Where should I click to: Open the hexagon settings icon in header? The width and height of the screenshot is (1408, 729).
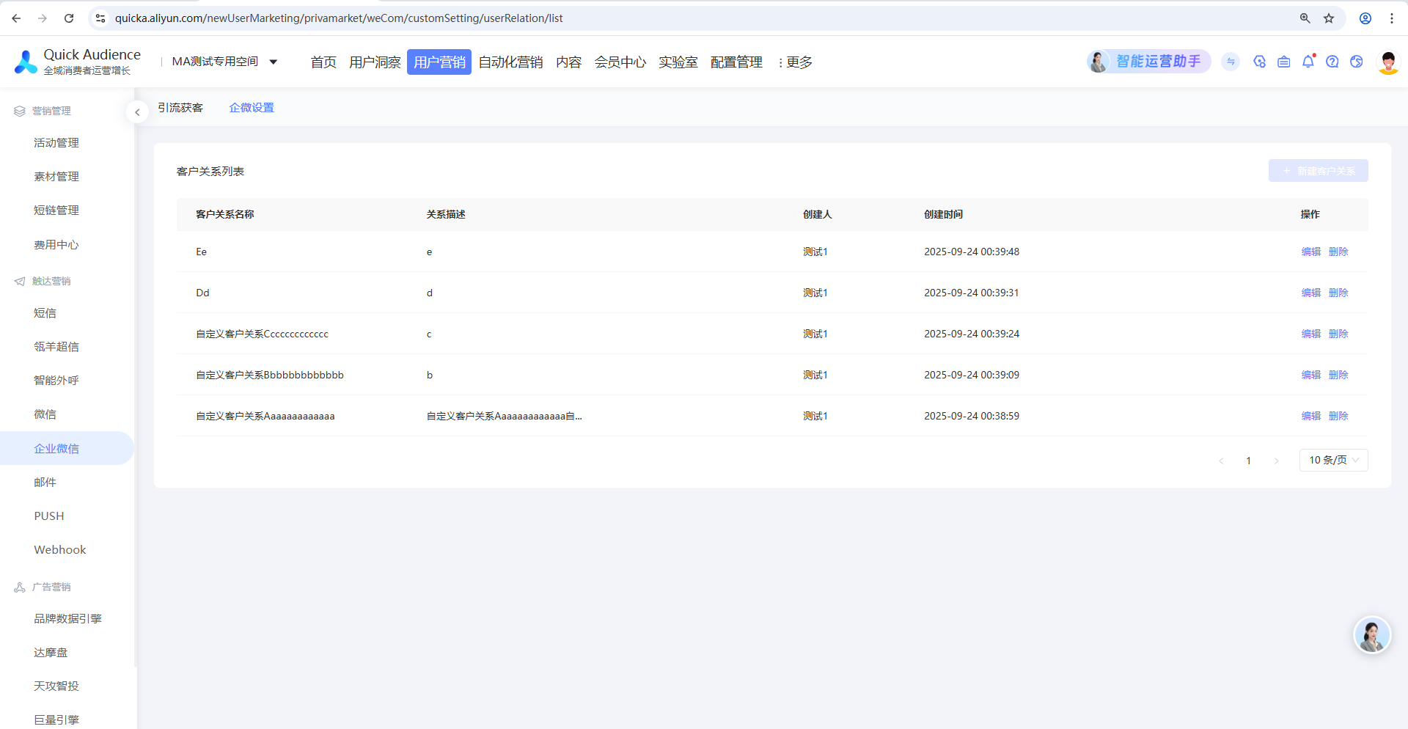coord(1259,62)
